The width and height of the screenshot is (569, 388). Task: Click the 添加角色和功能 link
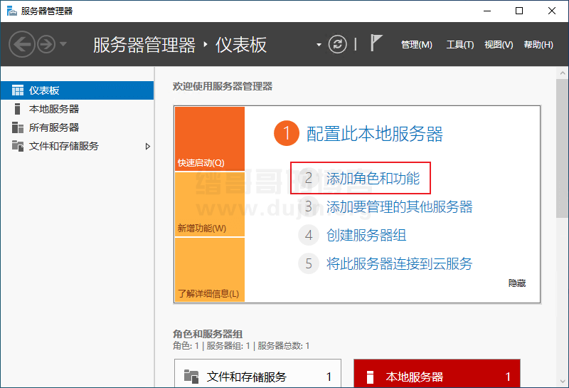(x=373, y=179)
